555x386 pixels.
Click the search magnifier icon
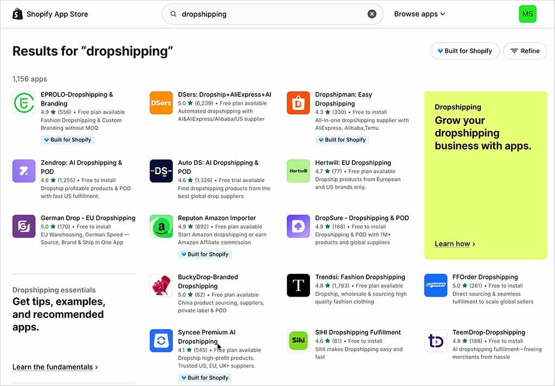click(x=173, y=14)
